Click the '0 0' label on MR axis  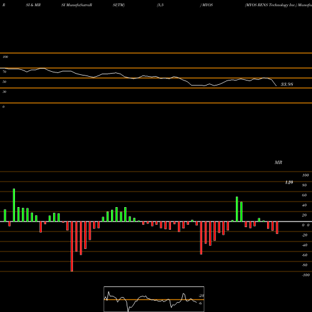306,225
